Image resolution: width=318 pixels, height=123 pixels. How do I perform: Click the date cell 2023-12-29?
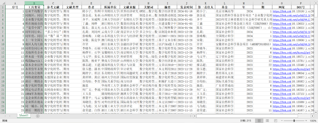(x=187, y=32)
